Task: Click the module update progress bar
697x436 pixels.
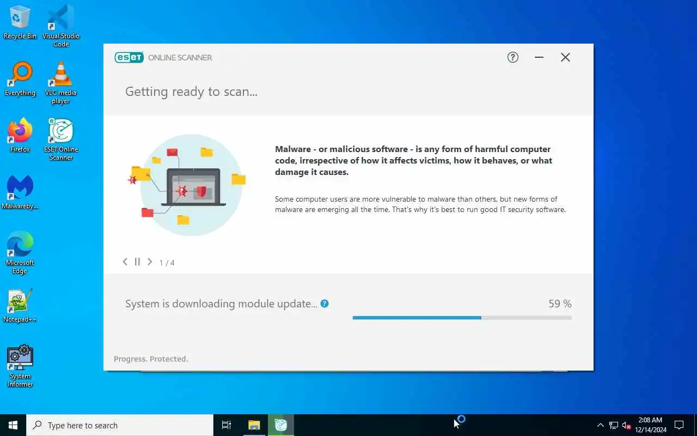Action: click(462, 317)
